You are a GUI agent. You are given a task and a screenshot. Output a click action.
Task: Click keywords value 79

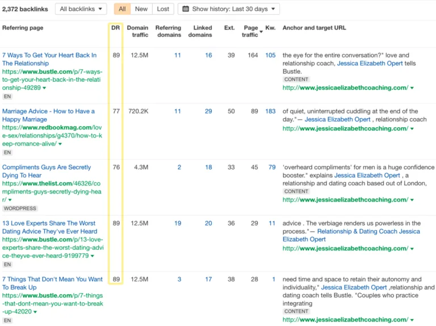click(272, 167)
